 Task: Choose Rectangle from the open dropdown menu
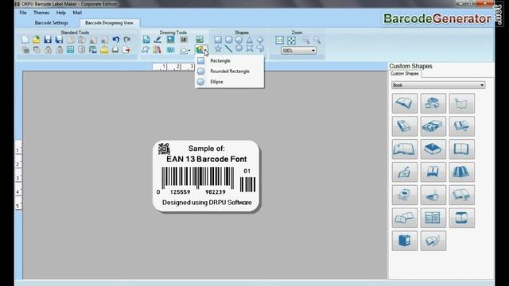click(229, 60)
